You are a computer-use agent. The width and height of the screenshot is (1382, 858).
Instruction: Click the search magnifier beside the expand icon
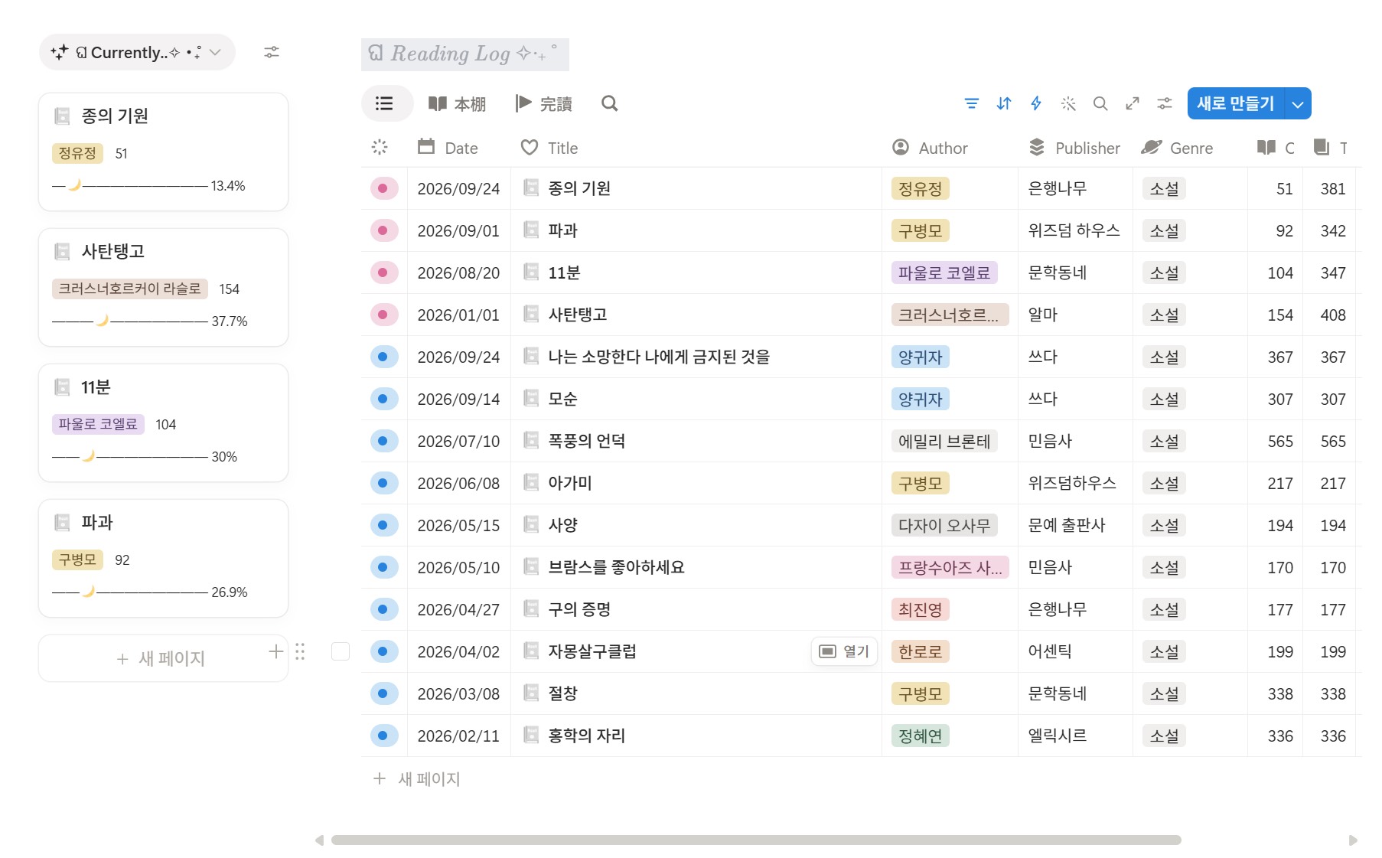(1100, 103)
